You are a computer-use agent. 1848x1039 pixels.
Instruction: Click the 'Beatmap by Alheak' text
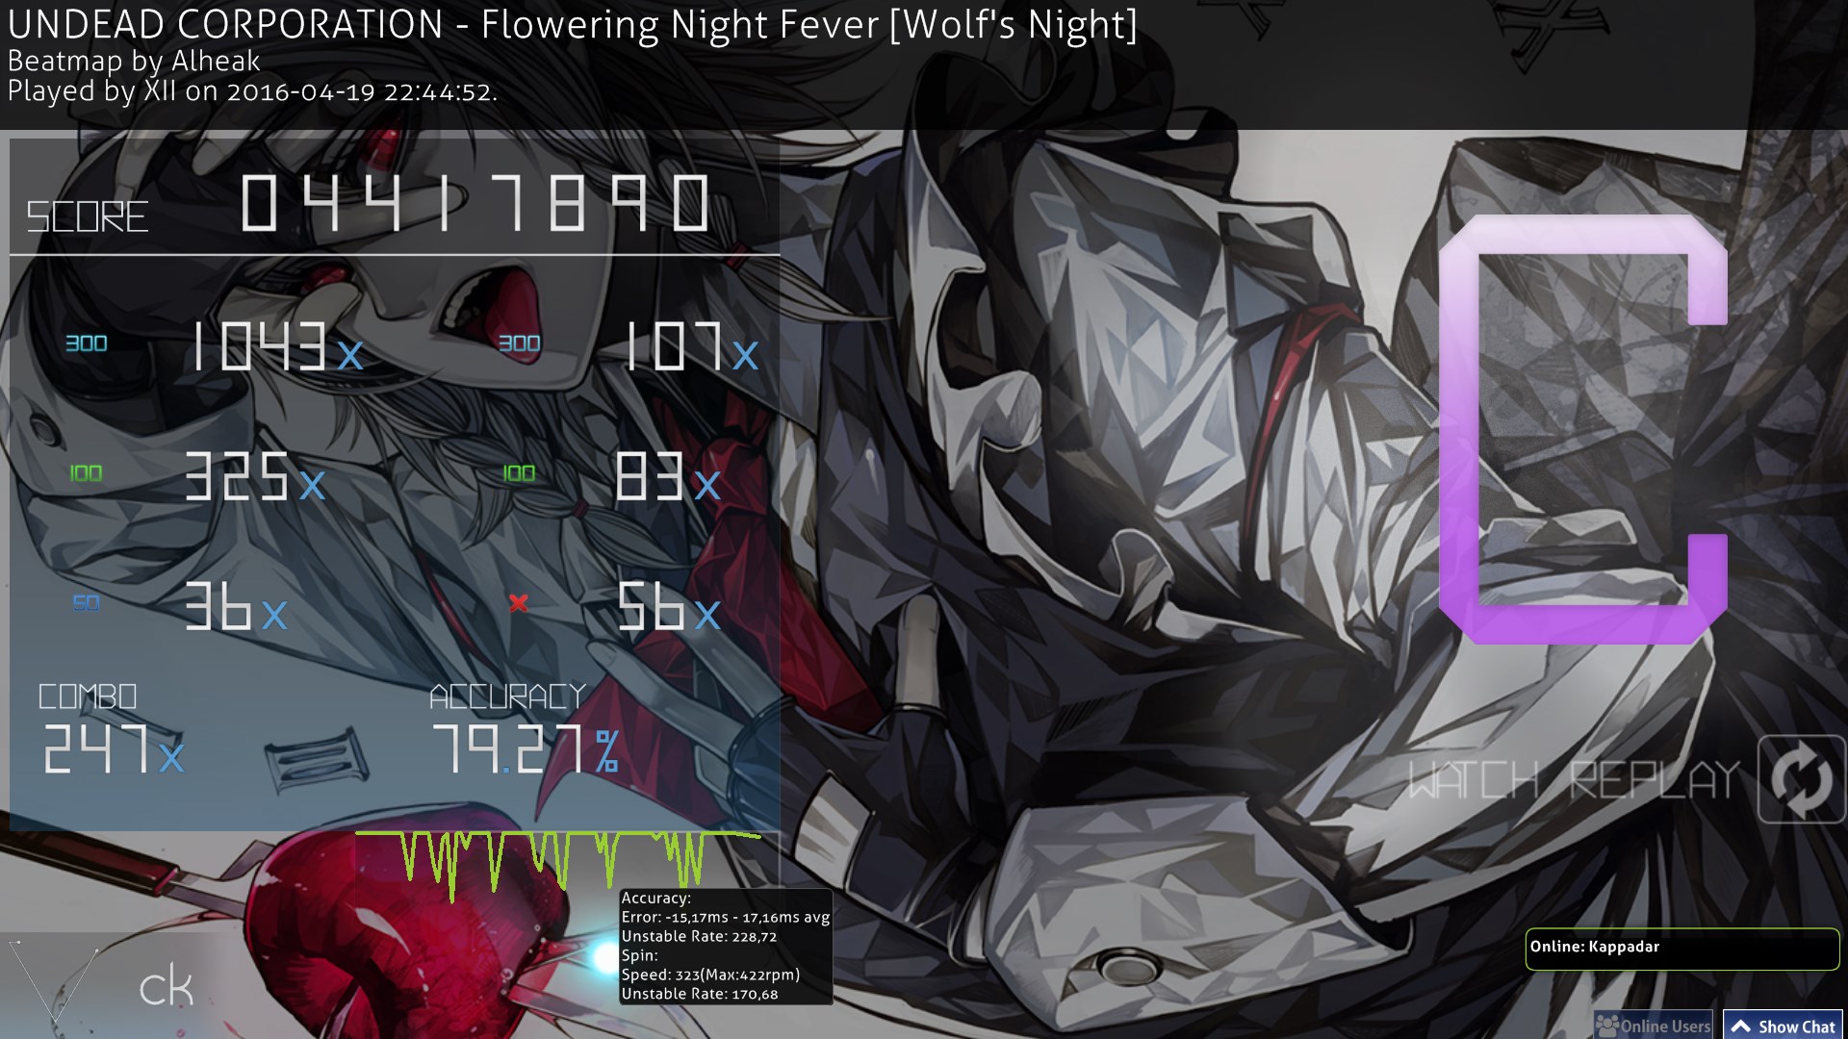pyautogui.click(x=134, y=61)
